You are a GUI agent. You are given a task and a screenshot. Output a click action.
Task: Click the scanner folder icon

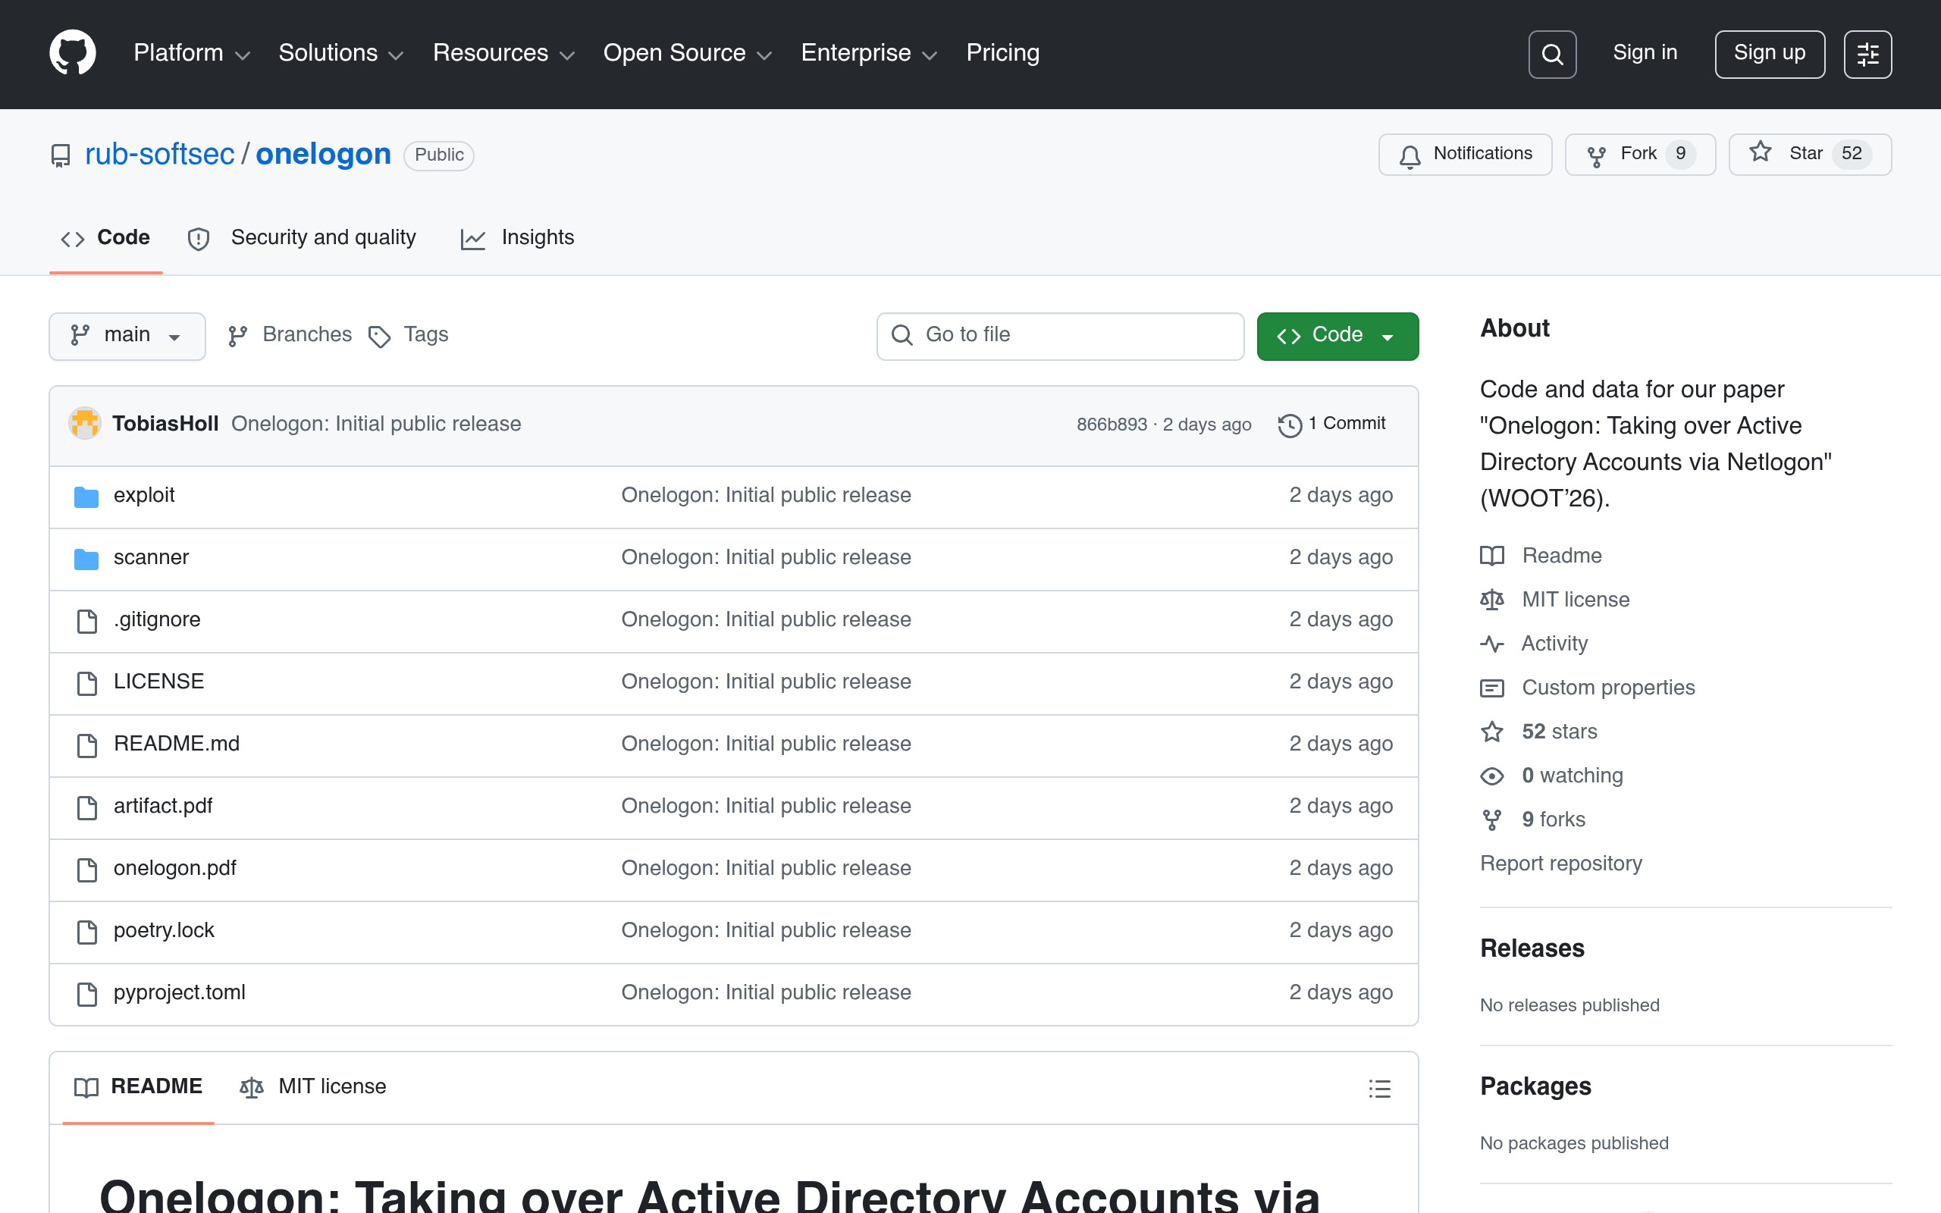pyautogui.click(x=86, y=559)
